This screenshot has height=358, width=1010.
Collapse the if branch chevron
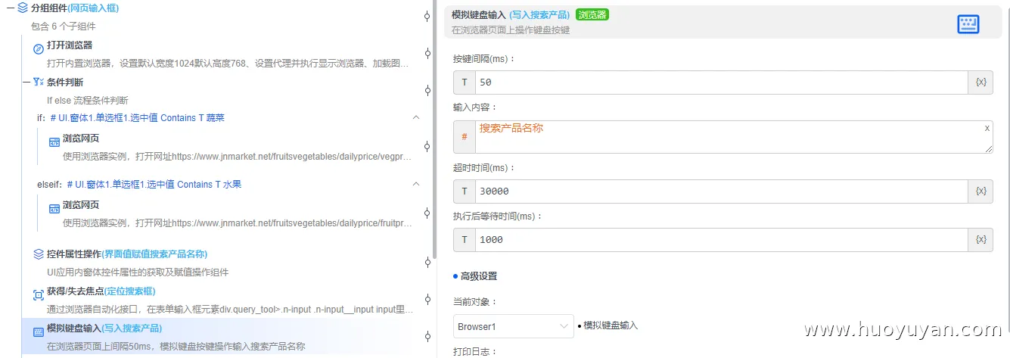pos(416,117)
